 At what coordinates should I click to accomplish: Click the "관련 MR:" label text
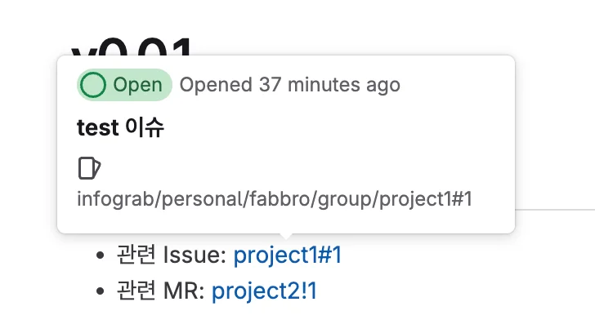point(160,291)
